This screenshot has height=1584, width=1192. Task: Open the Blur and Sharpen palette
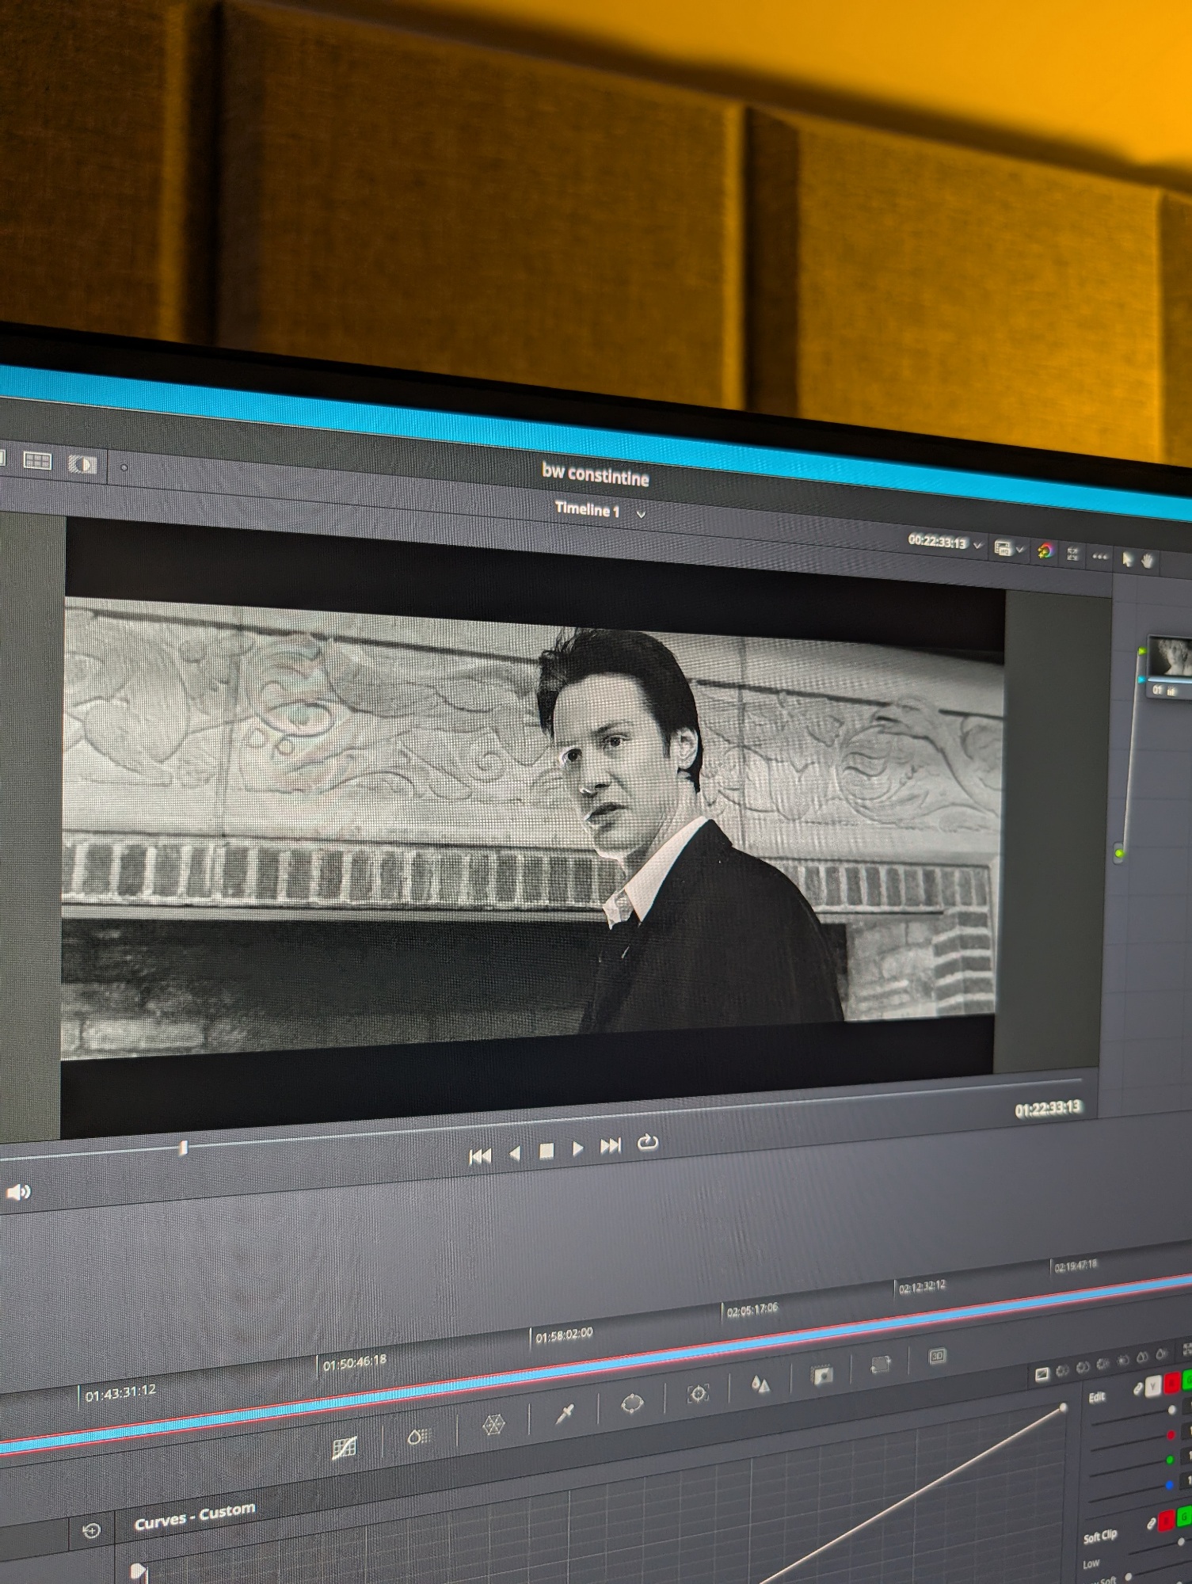[760, 1384]
